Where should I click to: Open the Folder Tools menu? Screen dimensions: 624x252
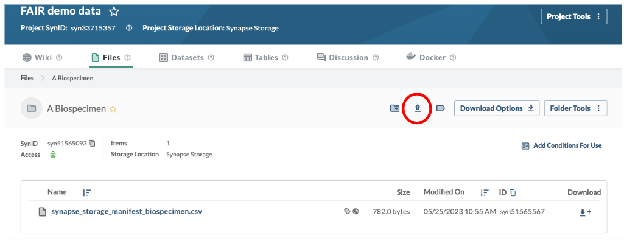click(575, 108)
